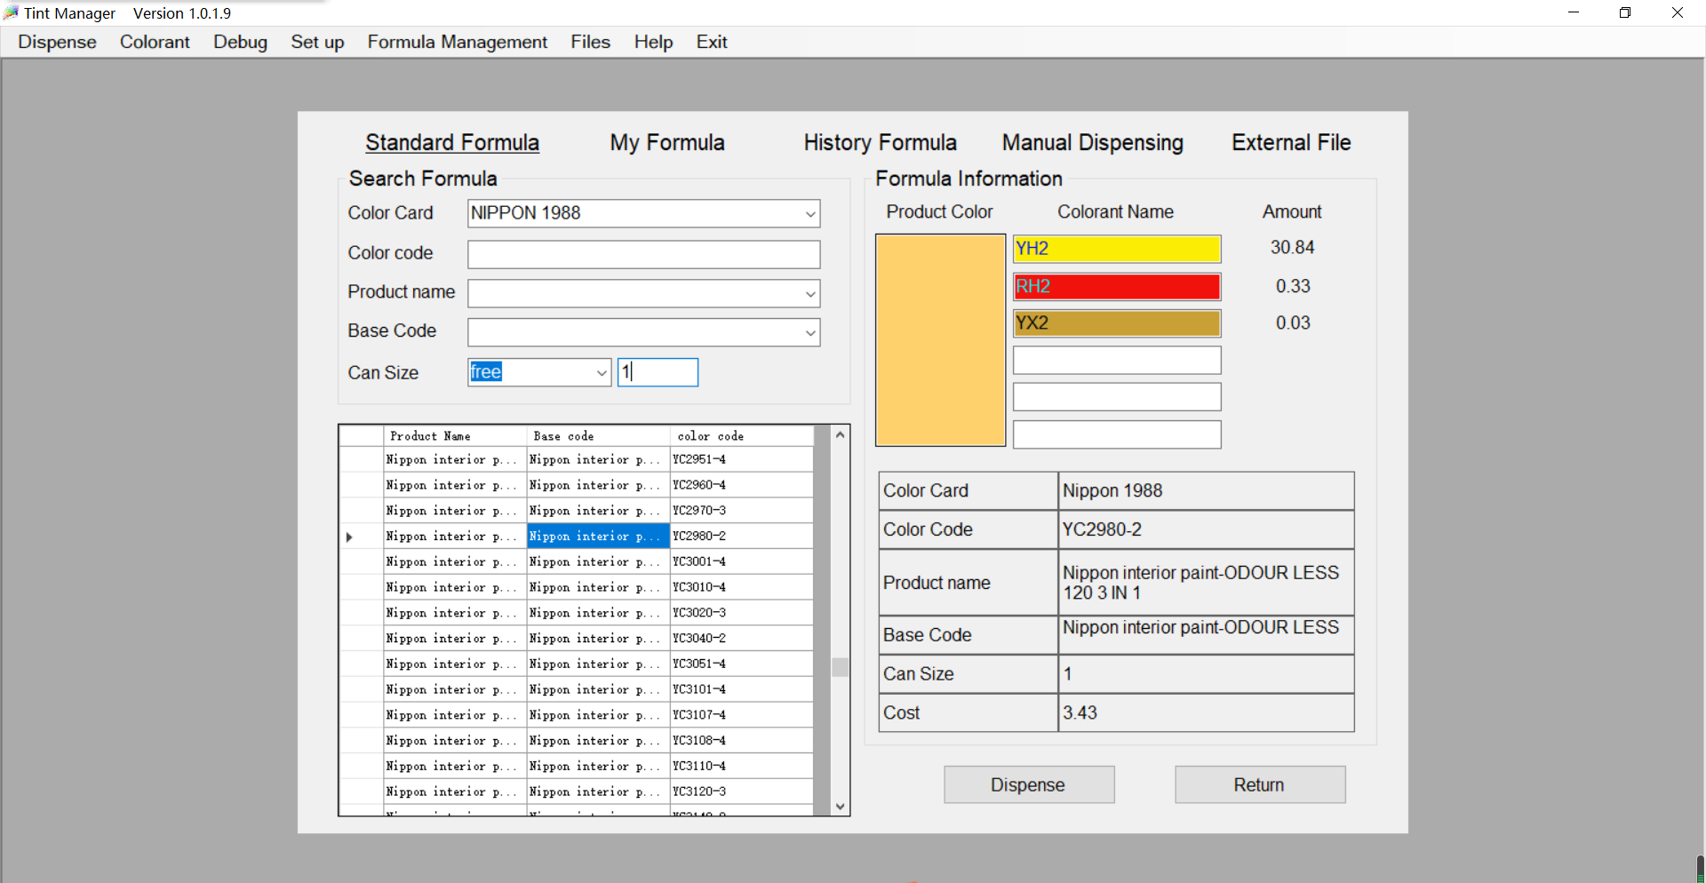This screenshot has height=883, width=1706.
Task: Close the Tint Manager window
Action: [1678, 12]
